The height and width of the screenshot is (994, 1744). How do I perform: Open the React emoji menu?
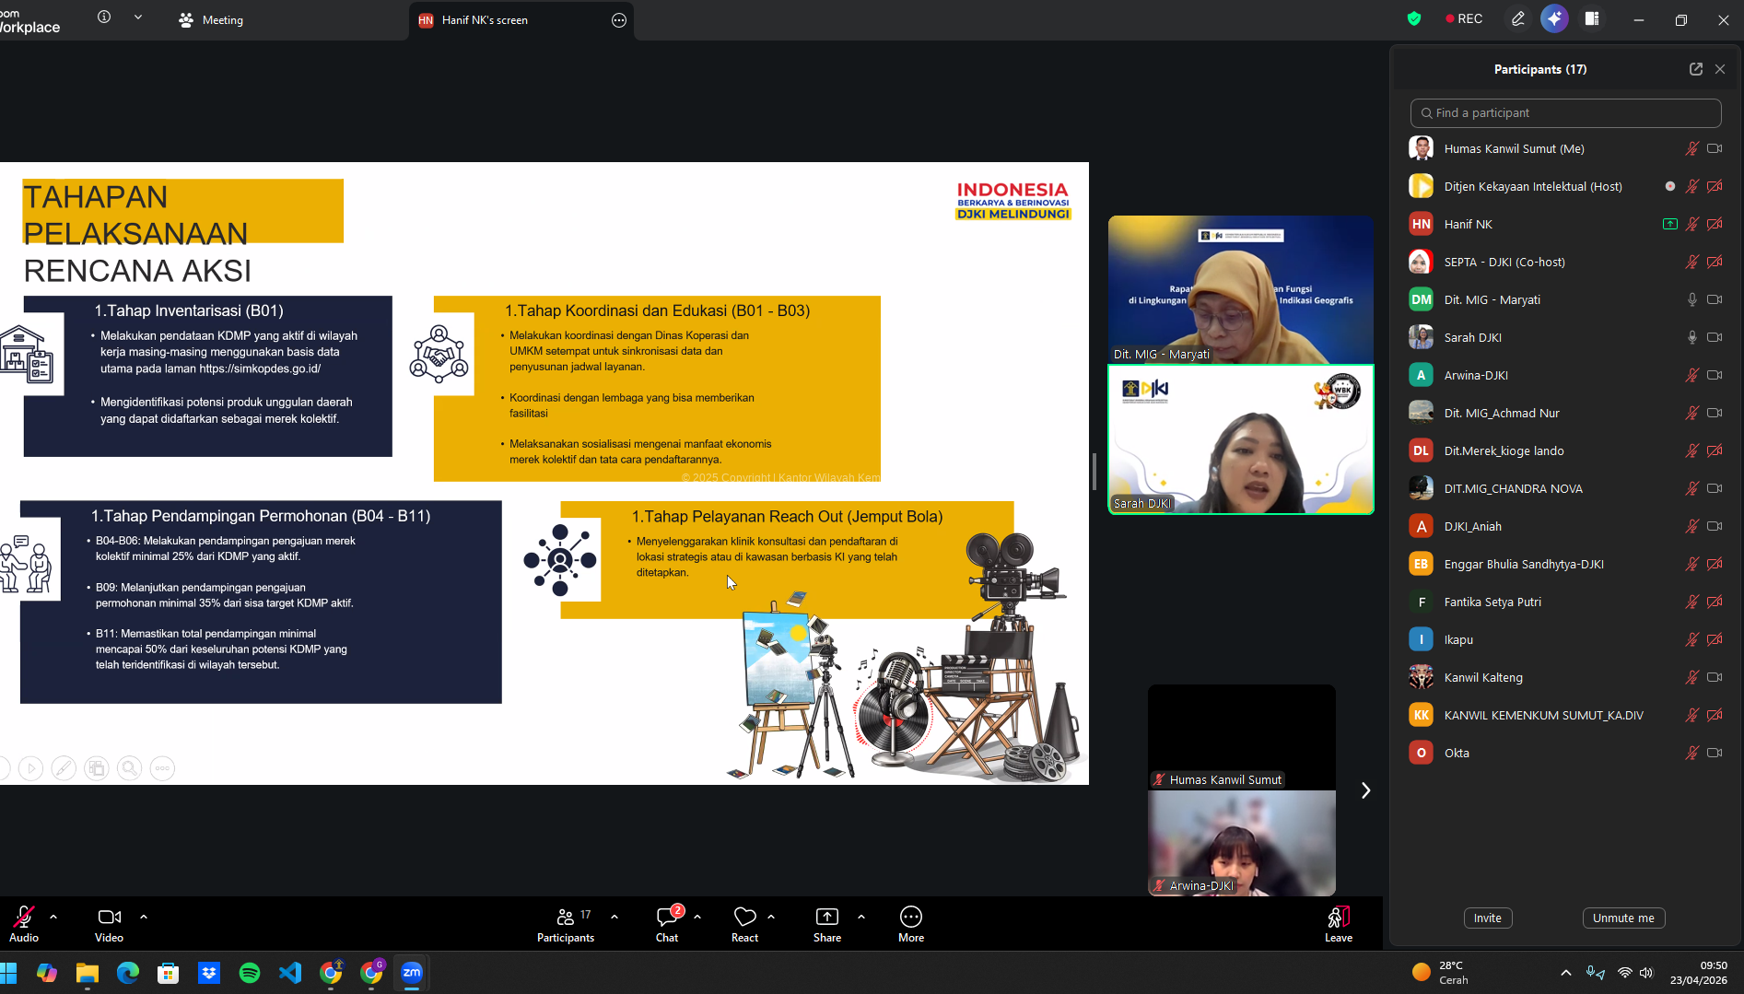(x=744, y=918)
